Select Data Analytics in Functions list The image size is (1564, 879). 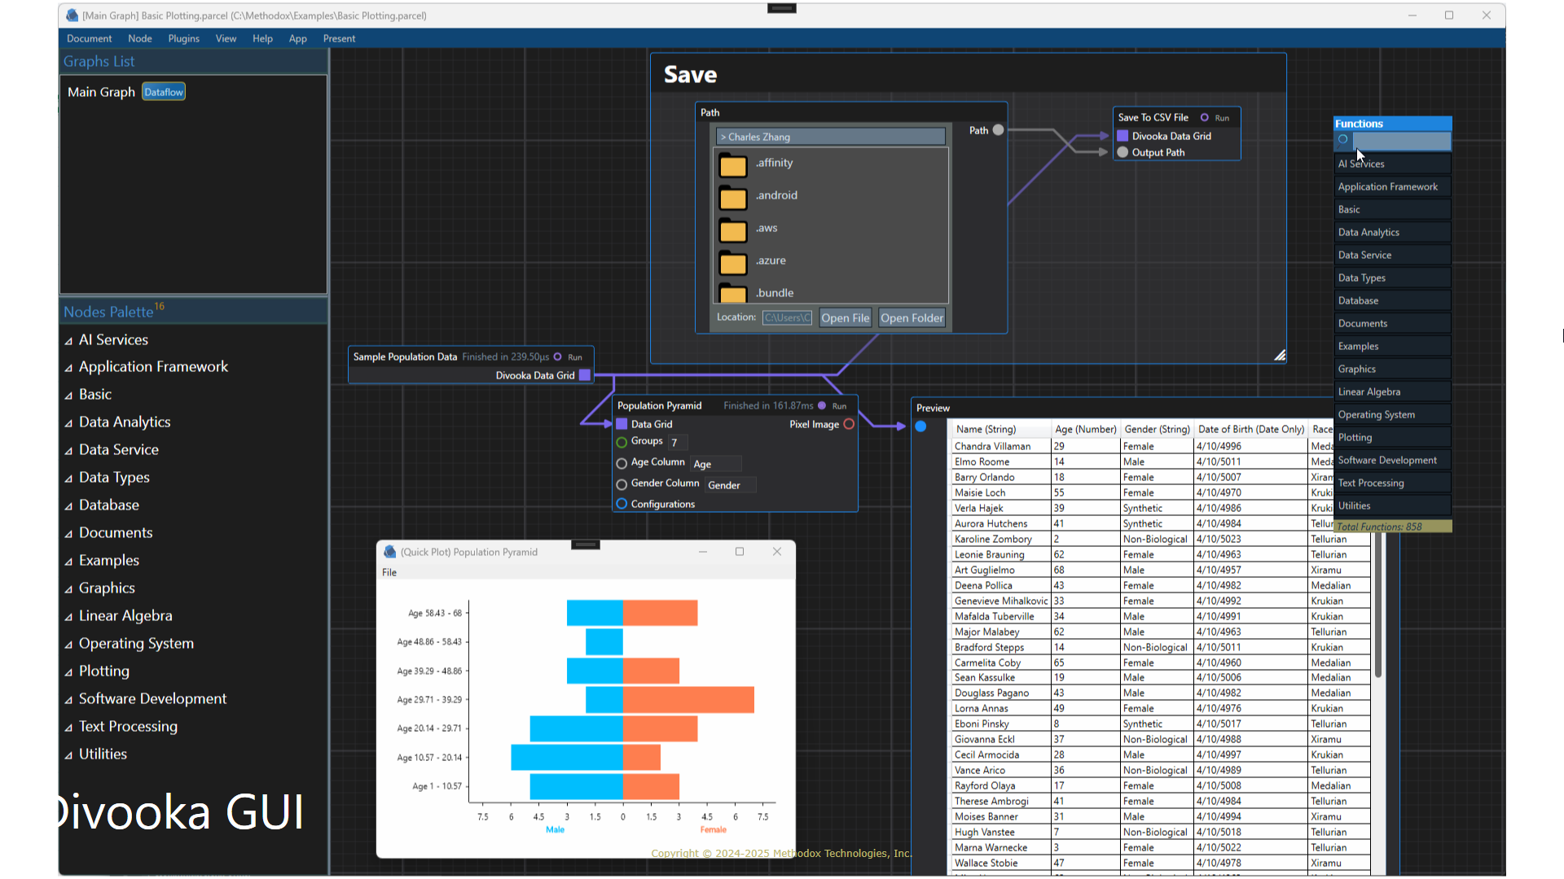point(1391,232)
